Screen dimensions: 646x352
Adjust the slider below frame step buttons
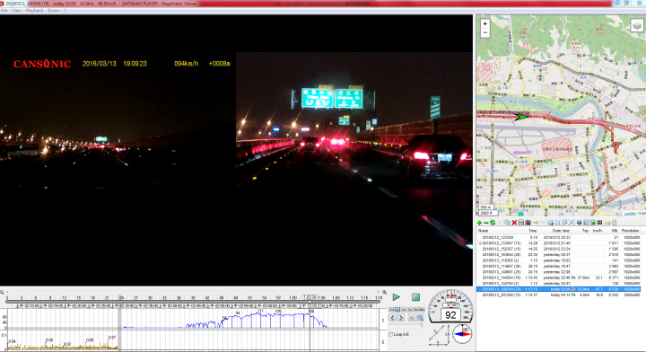click(406, 324)
